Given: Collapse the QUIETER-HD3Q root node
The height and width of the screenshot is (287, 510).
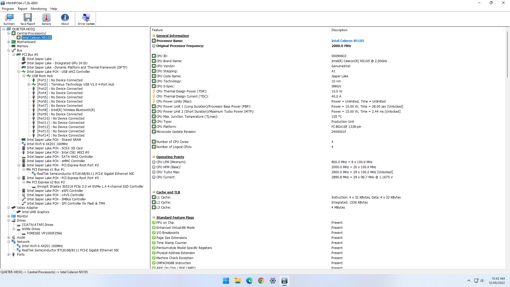Looking at the screenshot, I should coord(3,29).
